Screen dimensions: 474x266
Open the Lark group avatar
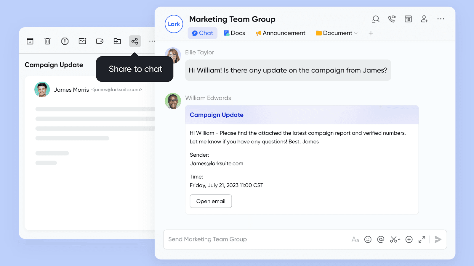pyautogui.click(x=174, y=24)
